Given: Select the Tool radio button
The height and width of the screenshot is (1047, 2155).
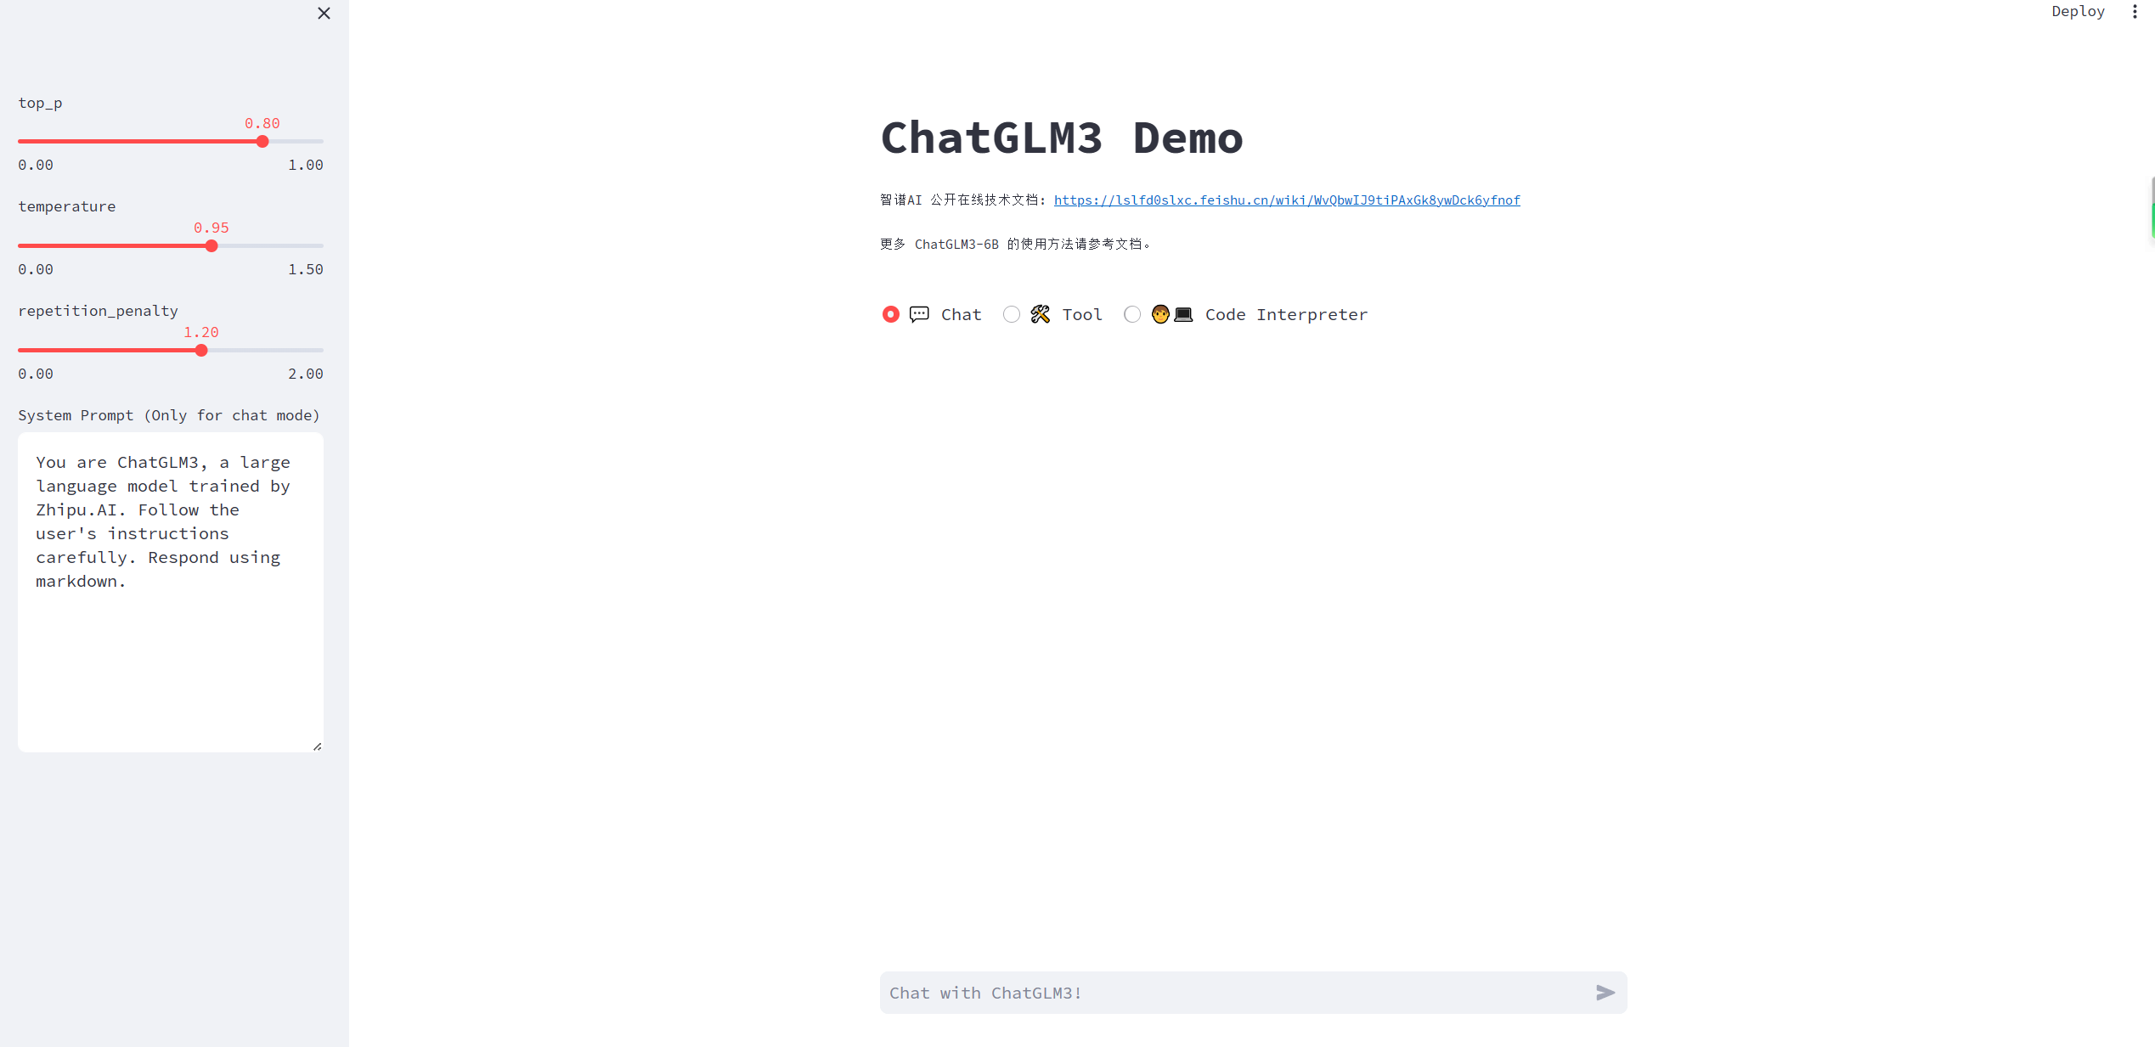Looking at the screenshot, I should (1012, 315).
